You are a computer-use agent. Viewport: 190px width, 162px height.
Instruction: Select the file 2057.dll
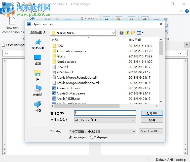[60, 67]
